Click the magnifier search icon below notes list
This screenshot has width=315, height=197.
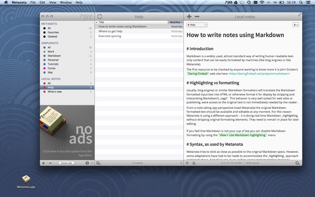[98, 163]
